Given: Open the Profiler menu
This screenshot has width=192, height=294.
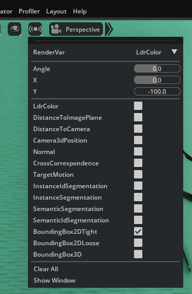Looking at the screenshot, I should (x=29, y=11).
